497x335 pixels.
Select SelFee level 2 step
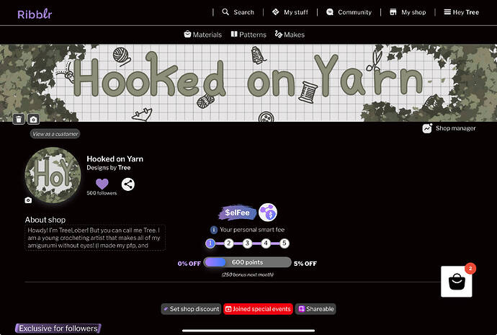[x=228, y=244]
